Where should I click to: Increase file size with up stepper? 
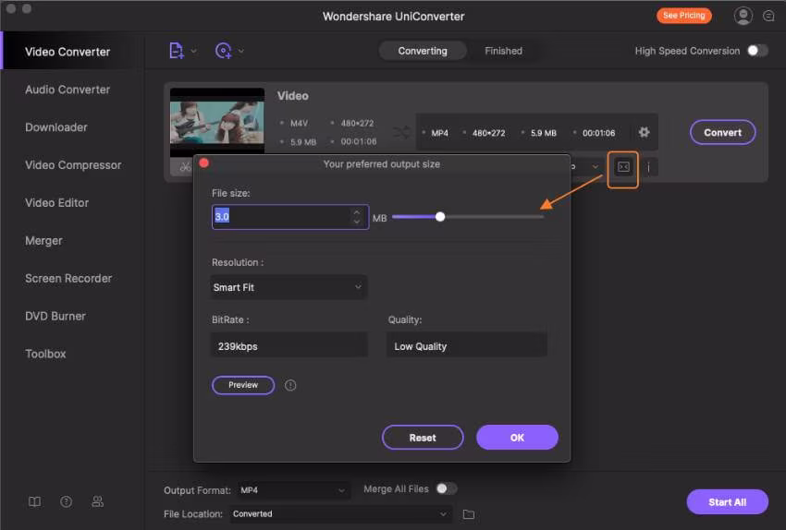[356, 211]
